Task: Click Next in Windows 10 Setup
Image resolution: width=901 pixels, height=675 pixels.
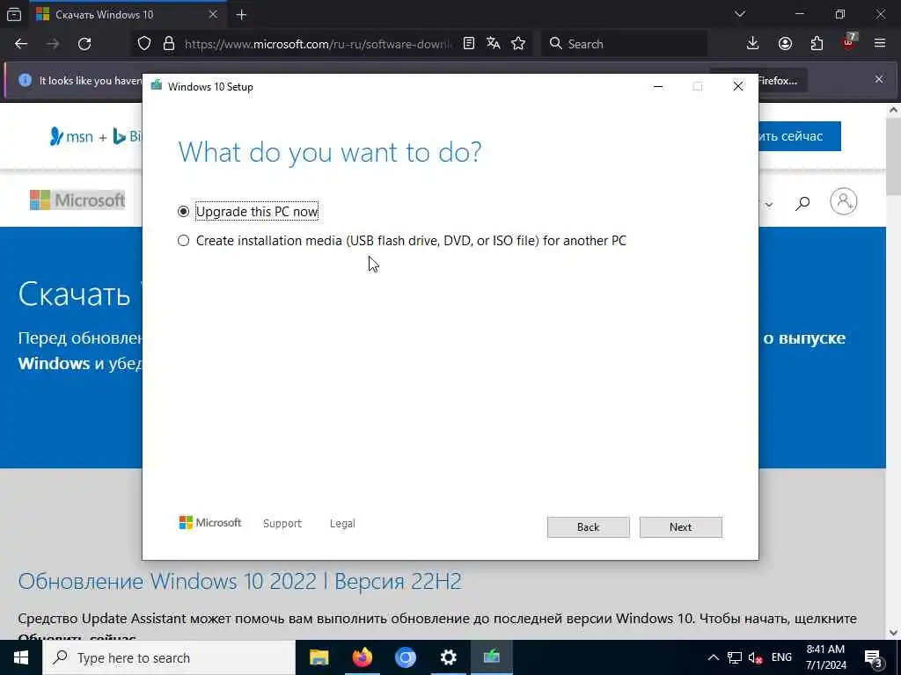Action: click(680, 527)
